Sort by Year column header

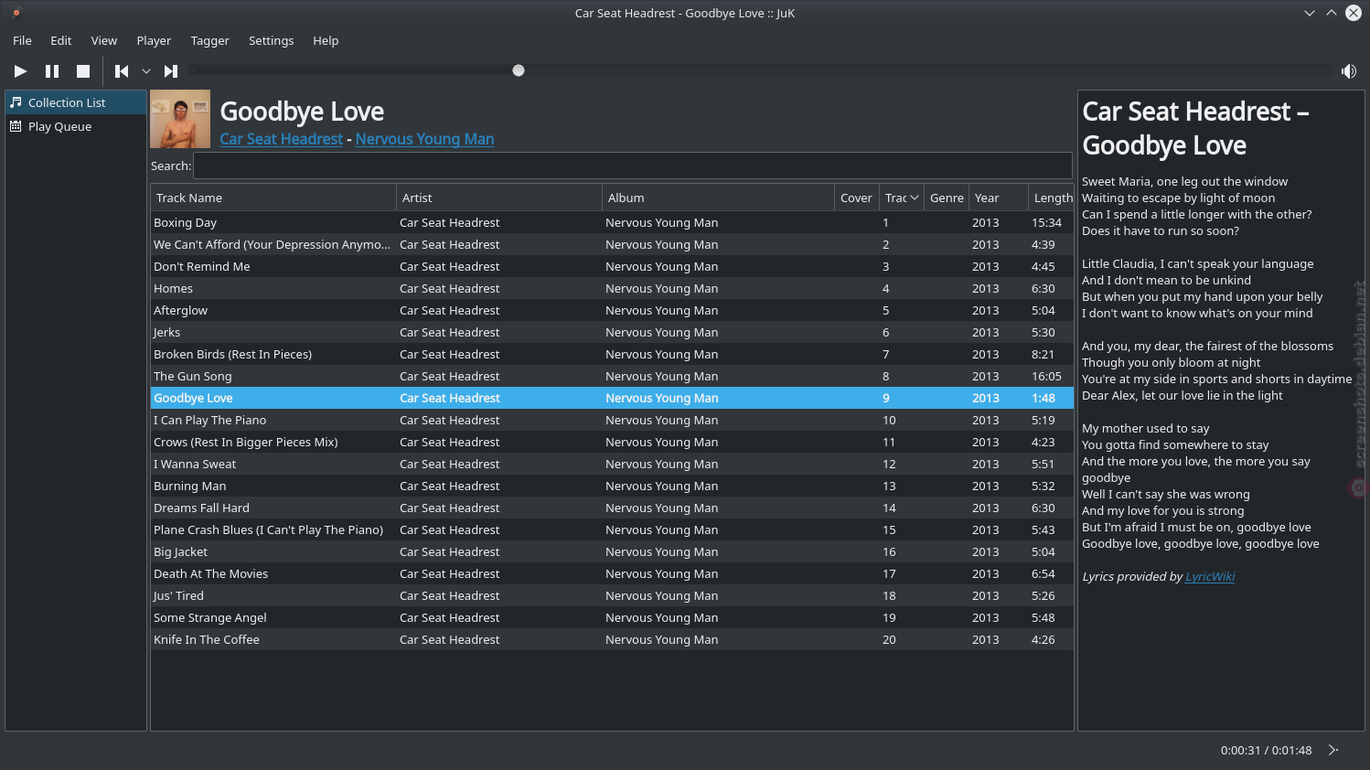(x=999, y=198)
